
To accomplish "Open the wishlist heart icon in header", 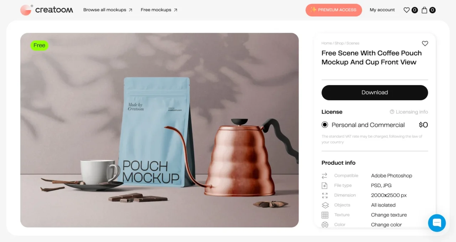I will coord(406,10).
